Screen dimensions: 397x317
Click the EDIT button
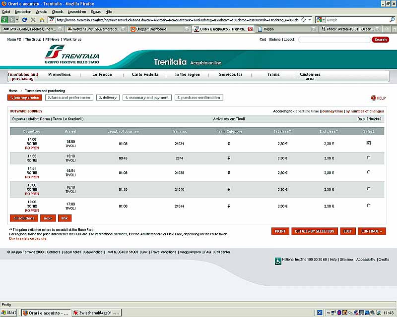click(348, 231)
